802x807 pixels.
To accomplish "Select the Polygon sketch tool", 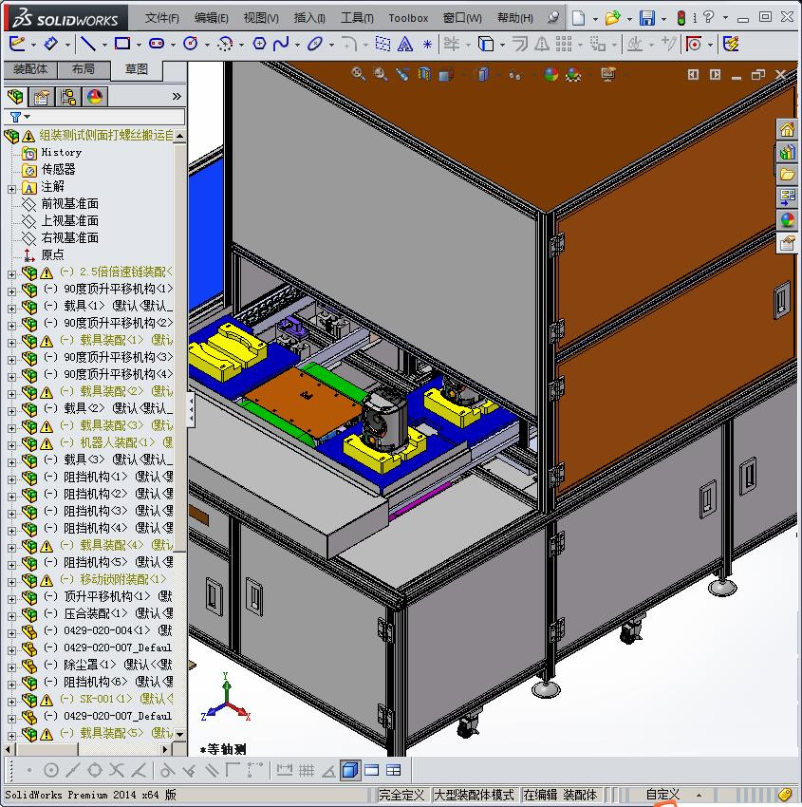I will click(259, 45).
